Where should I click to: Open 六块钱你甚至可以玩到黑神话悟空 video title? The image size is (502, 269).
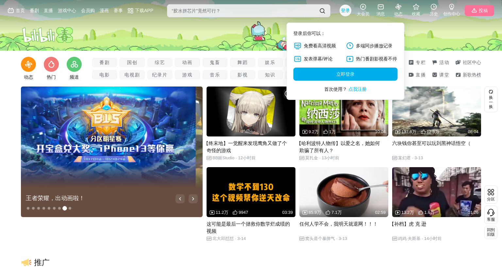431,143
